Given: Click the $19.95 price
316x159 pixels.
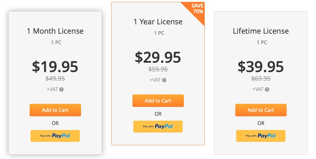Looking at the screenshot, I should (55, 67).
